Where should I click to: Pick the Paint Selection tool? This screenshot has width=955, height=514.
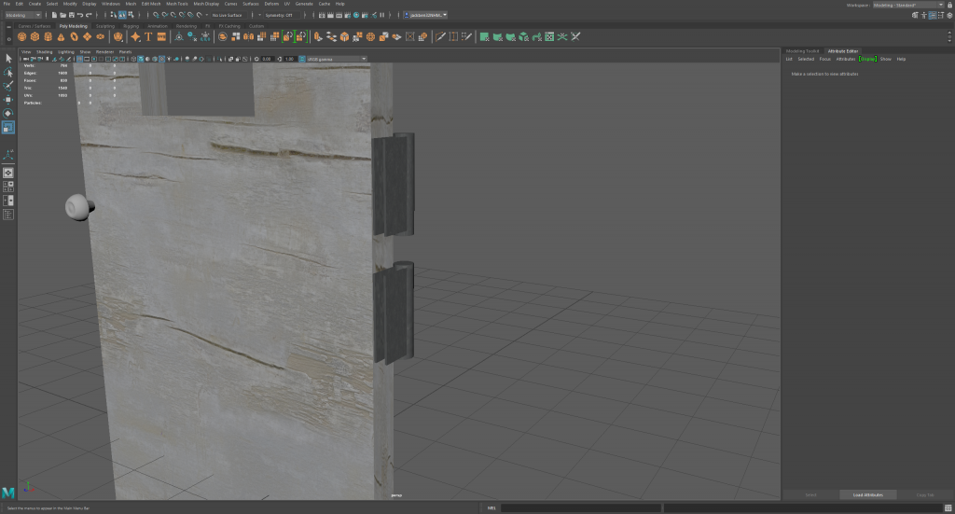point(8,85)
